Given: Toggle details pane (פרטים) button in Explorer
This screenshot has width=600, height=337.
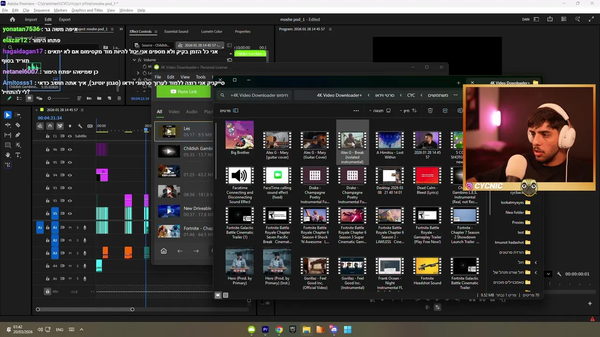Looking at the screenshot, I should click(x=229, y=110).
